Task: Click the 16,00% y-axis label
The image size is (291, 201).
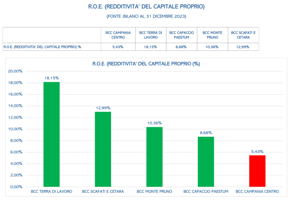Action: click(15, 94)
